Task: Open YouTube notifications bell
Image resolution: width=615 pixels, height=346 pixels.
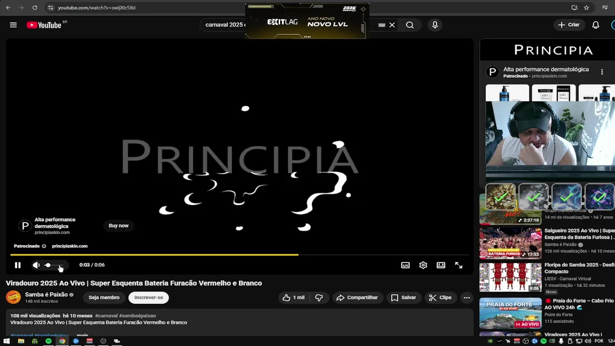Action: coord(596,25)
